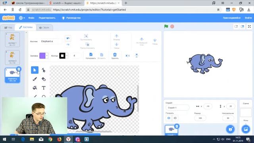Stop the project with the red button
The height and width of the screenshot is (143, 254).
click(172, 27)
